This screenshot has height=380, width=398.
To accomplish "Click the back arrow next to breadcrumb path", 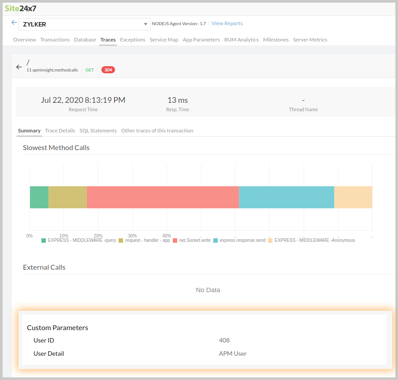I will coord(19,66).
